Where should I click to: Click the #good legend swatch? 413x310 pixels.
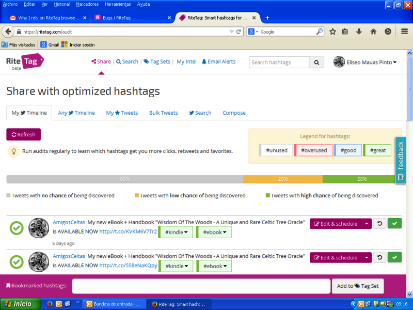coord(347,150)
